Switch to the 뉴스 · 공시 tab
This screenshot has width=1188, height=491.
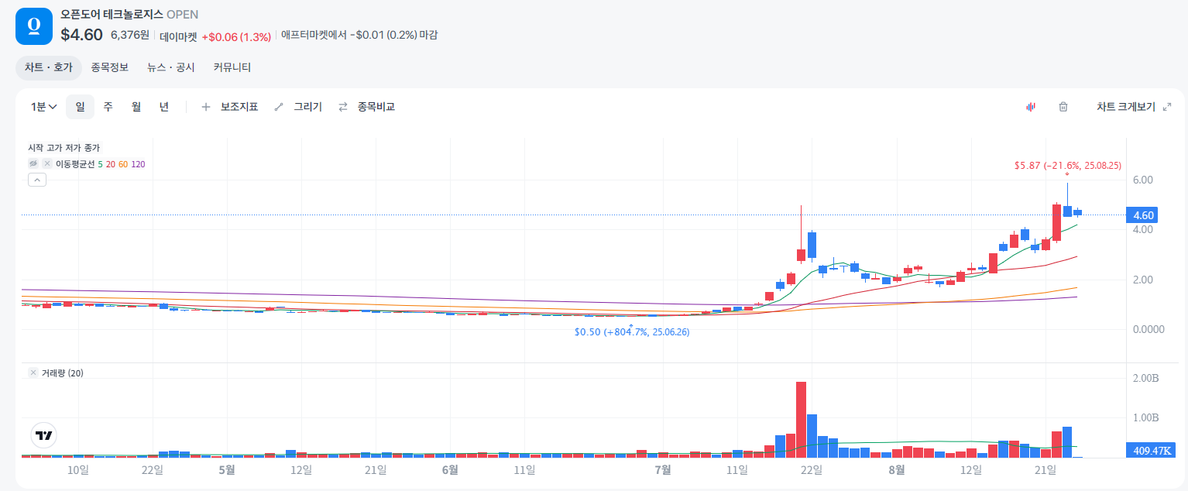tap(171, 67)
